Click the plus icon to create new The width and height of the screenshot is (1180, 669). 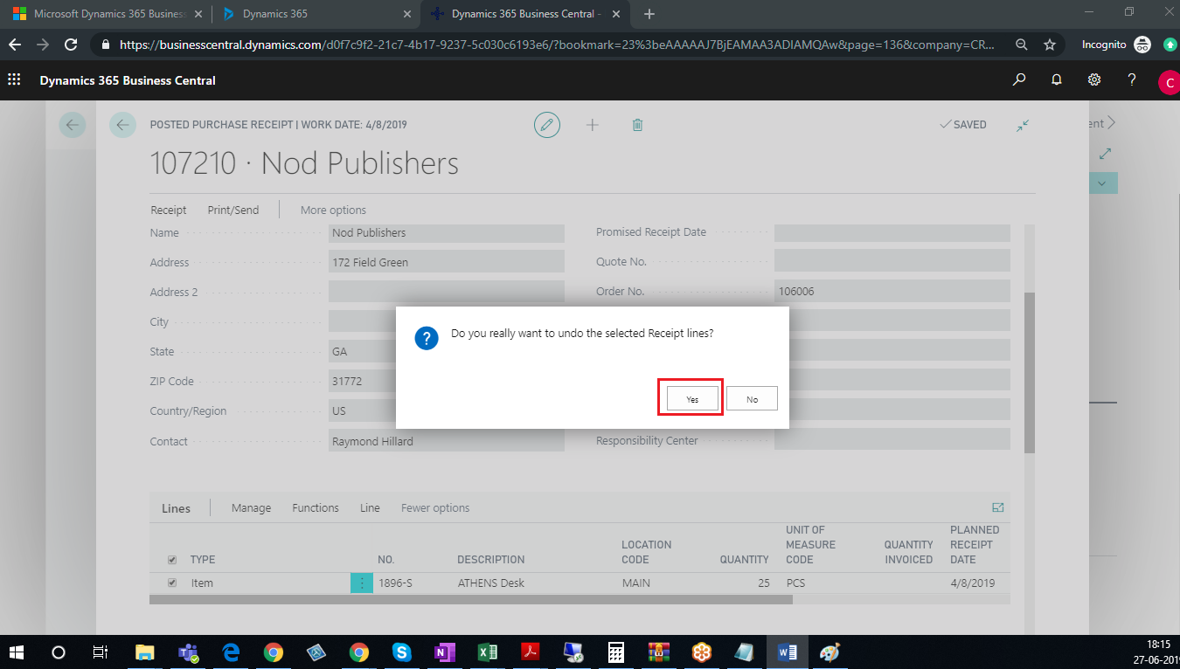click(x=593, y=125)
